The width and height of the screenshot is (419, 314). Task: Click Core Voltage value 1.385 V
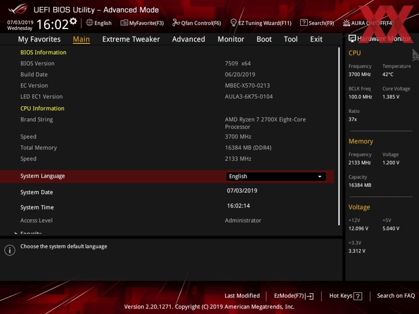coord(391,97)
